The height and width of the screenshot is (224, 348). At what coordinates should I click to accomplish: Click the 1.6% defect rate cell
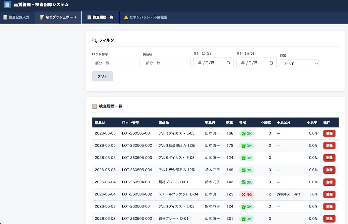(x=313, y=194)
